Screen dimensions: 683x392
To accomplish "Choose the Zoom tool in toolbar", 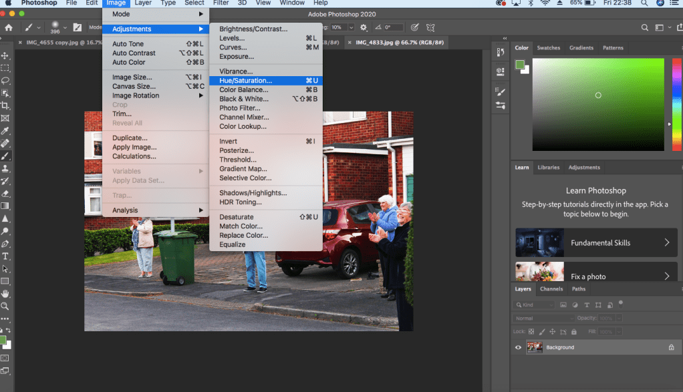I will coord(5,306).
